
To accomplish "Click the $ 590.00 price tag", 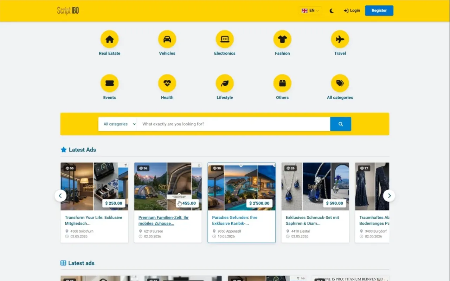I will coord(334,203).
